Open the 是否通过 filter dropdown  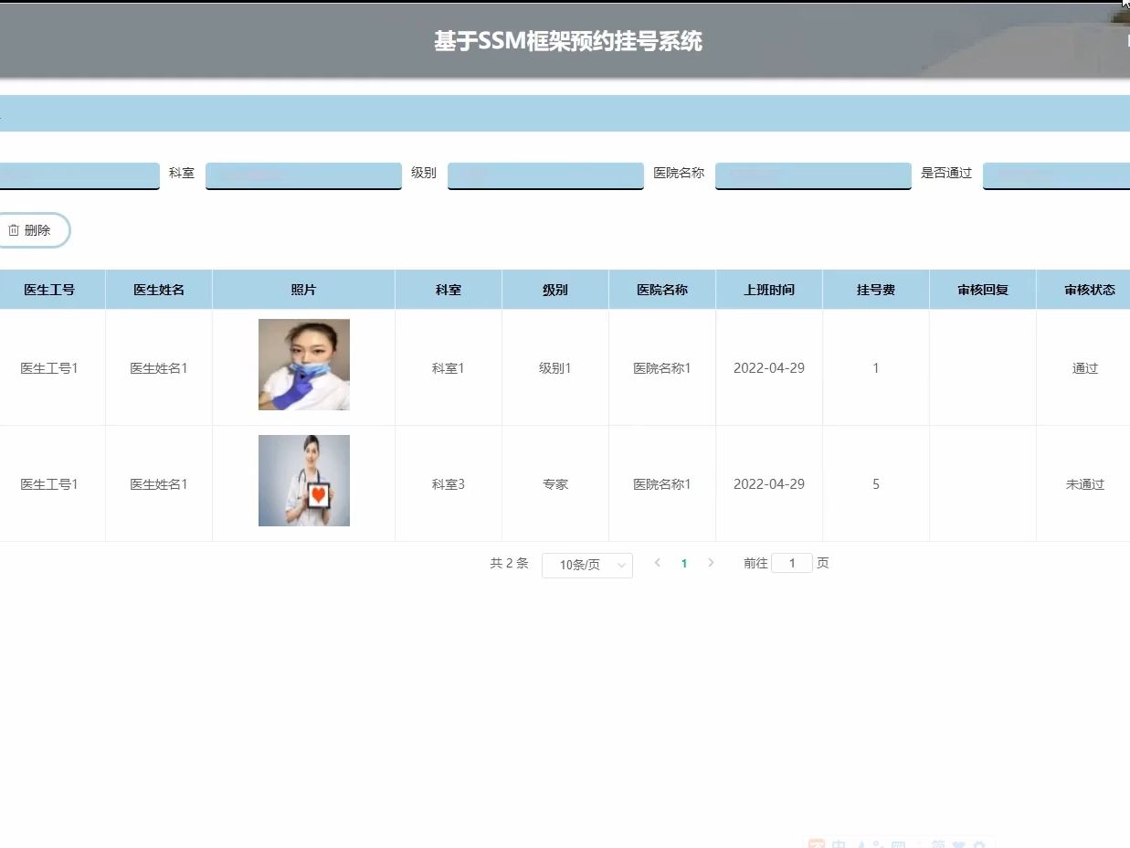click(x=1055, y=175)
